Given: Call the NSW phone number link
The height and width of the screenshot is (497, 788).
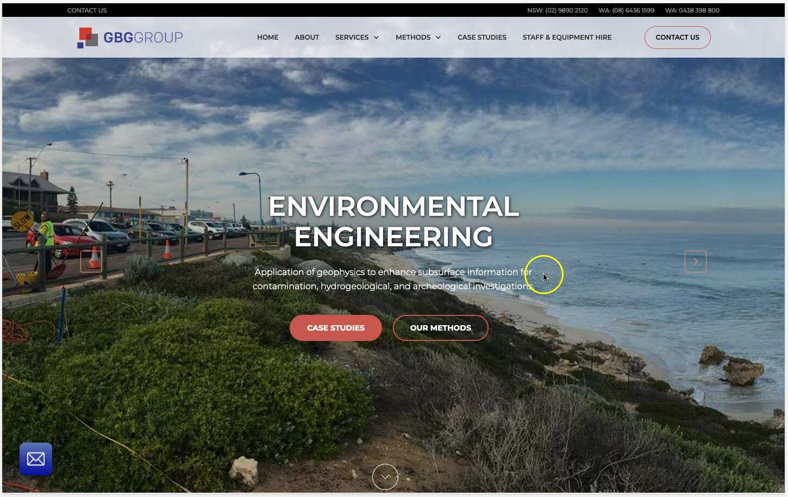Looking at the screenshot, I should tap(557, 10).
